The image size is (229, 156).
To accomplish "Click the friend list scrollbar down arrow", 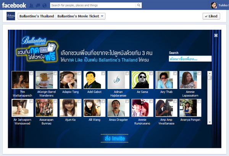I will point(210,122).
